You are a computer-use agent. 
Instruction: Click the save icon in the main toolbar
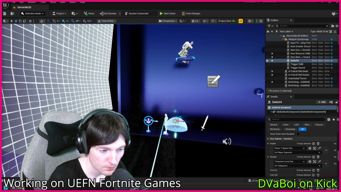[x=5, y=13]
